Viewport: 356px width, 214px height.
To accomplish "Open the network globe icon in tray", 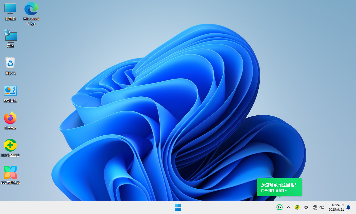I will pyautogui.click(x=315, y=207).
